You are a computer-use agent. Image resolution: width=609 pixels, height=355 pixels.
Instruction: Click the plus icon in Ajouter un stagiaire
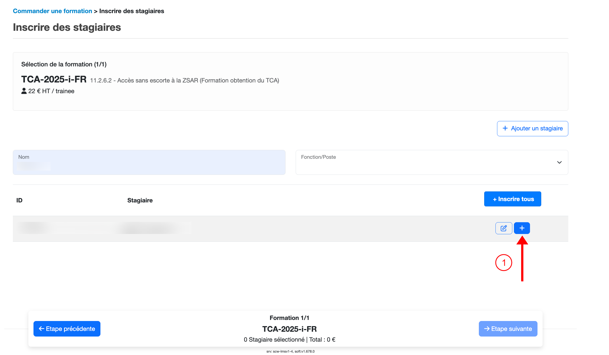pyautogui.click(x=505, y=128)
